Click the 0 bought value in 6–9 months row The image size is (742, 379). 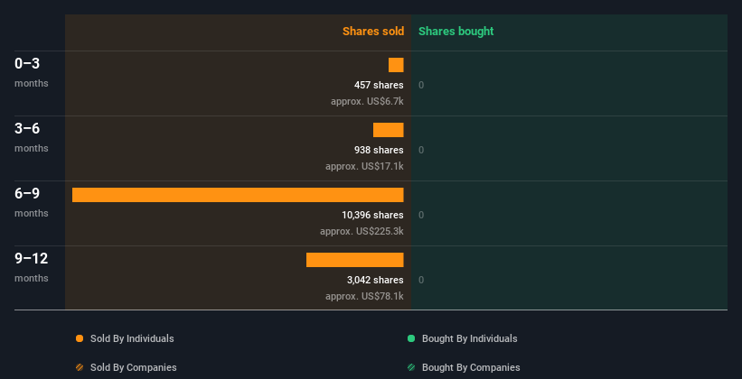(421, 215)
